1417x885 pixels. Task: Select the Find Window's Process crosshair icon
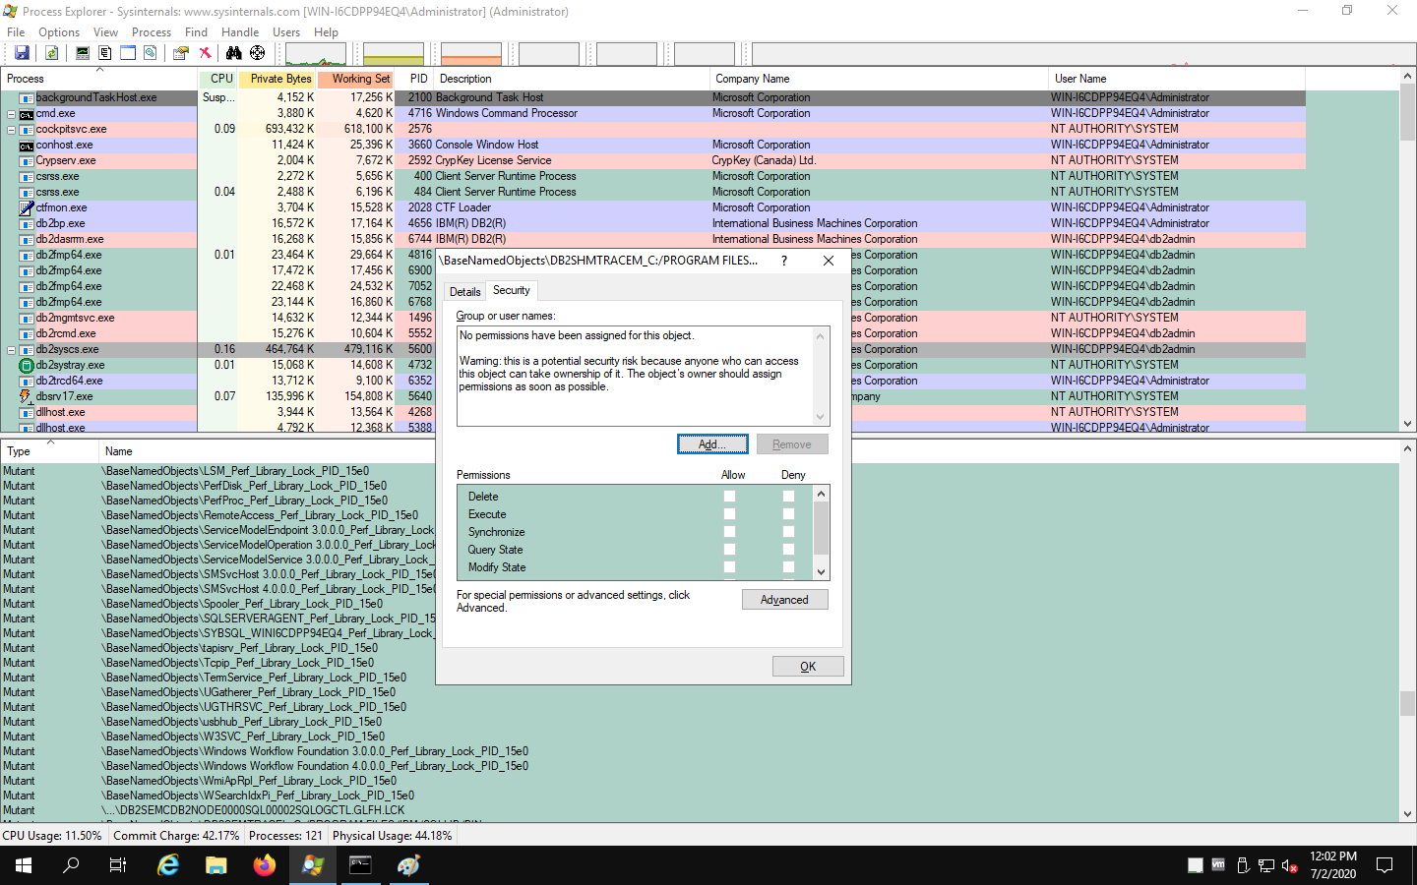257,52
